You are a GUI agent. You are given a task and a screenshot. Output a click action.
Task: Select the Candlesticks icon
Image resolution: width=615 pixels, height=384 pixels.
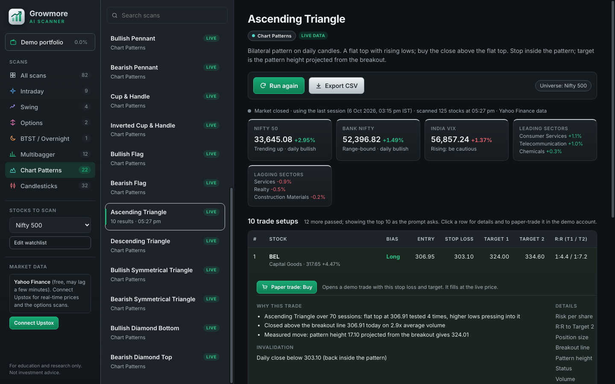(x=13, y=186)
